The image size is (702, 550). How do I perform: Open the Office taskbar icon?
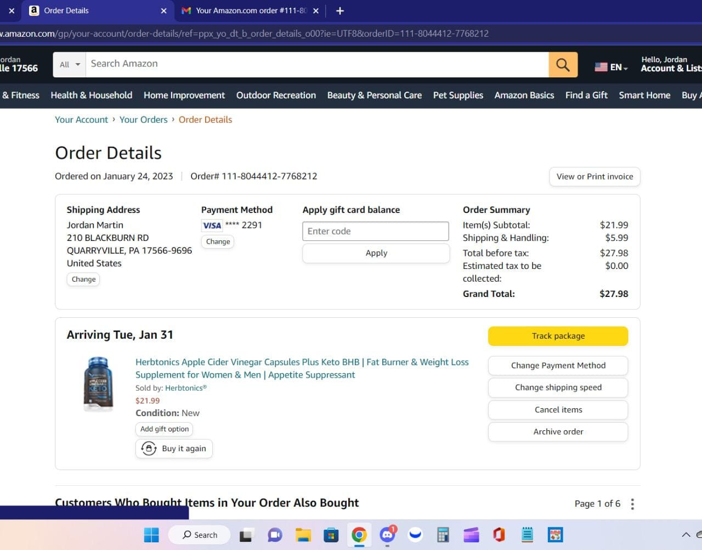499,535
